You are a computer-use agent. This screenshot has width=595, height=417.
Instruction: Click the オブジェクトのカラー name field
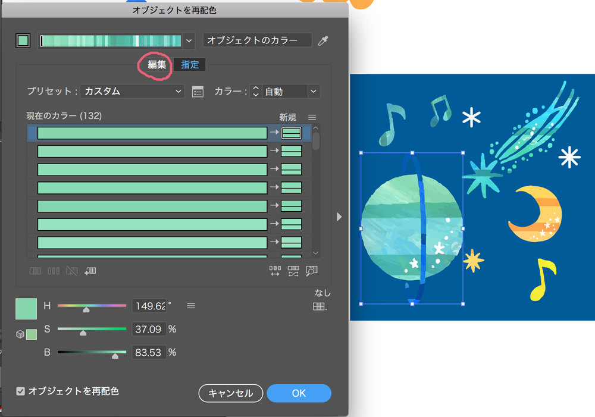pyautogui.click(x=257, y=40)
